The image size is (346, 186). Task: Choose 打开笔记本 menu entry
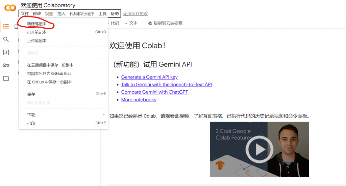coord(37,32)
